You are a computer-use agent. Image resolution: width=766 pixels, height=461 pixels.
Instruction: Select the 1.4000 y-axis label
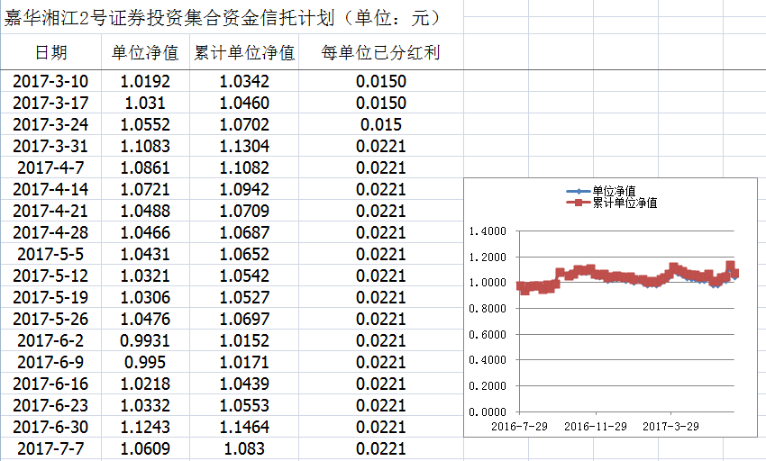[x=488, y=231]
